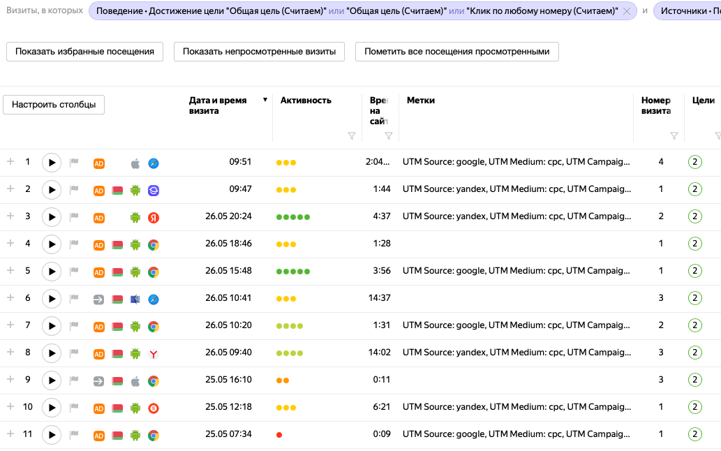Mark visit 9 with the flag
The height and width of the screenshot is (451, 721).
tap(74, 380)
